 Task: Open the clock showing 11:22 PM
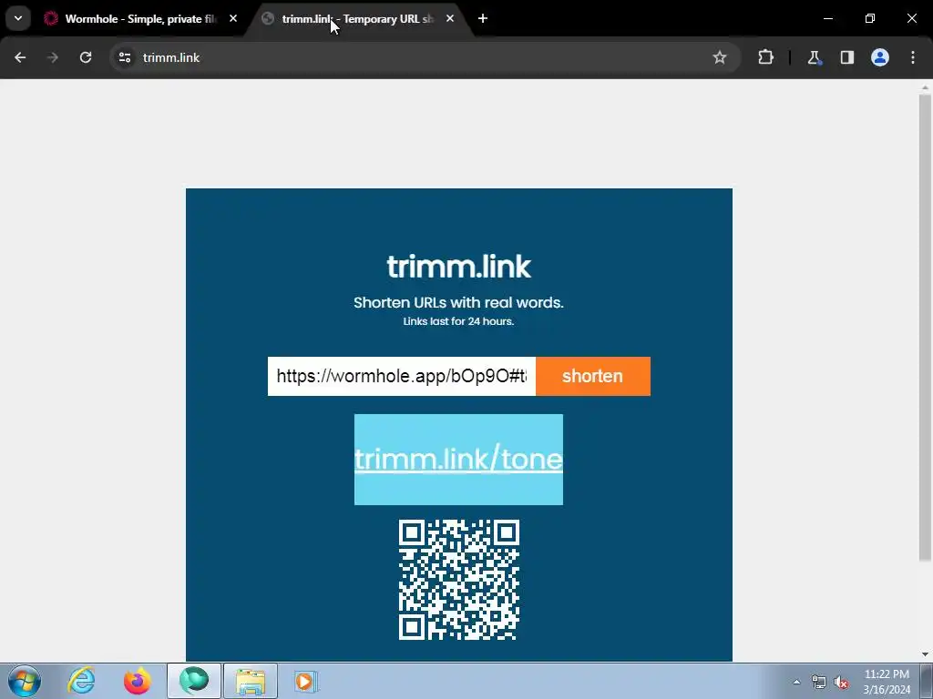pos(887,682)
